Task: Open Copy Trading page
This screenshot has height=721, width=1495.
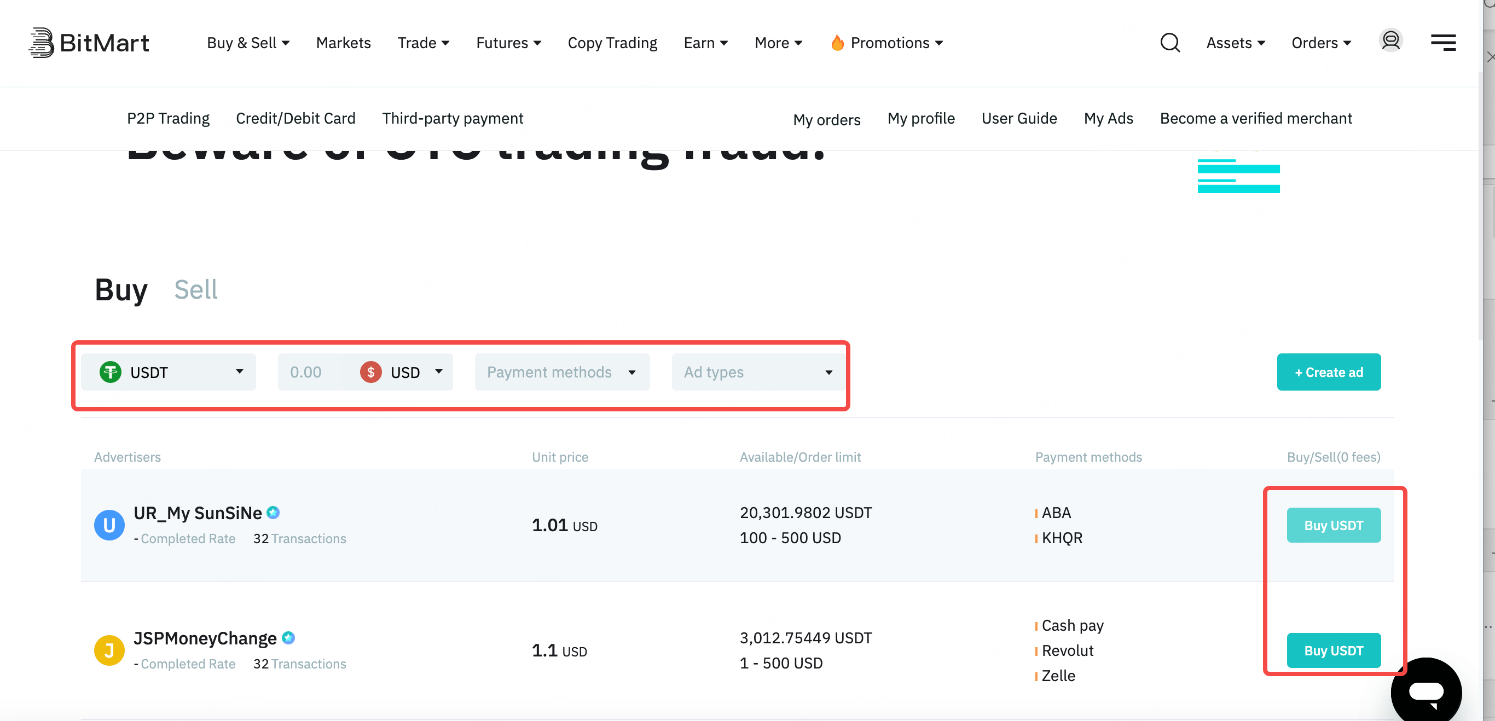Action: pos(612,43)
